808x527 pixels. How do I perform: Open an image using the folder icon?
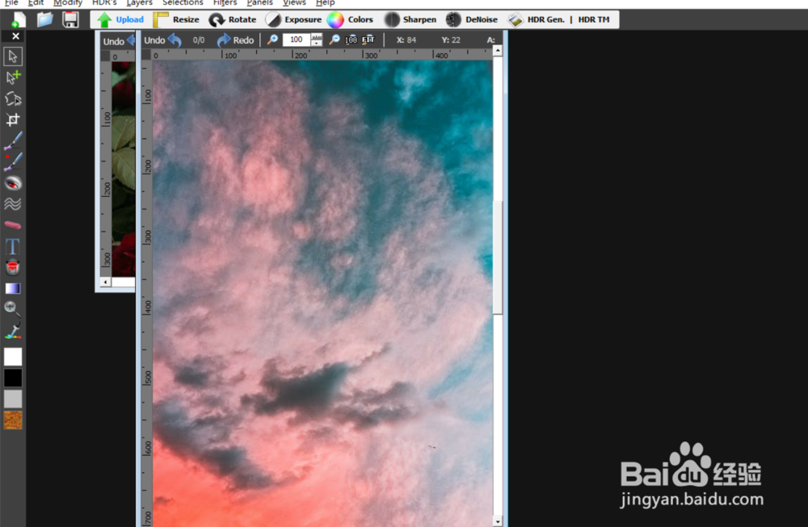pos(44,19)
